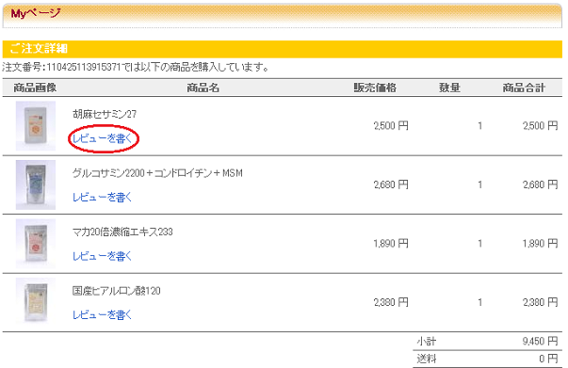Viewport: 568px width, 368px height.
Task: Click the 商品合計 column header
Action: tap(524, 88)
